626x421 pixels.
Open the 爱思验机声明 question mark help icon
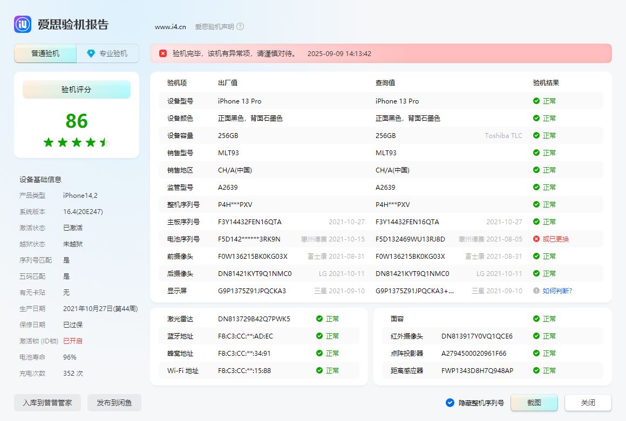(240, 26)
